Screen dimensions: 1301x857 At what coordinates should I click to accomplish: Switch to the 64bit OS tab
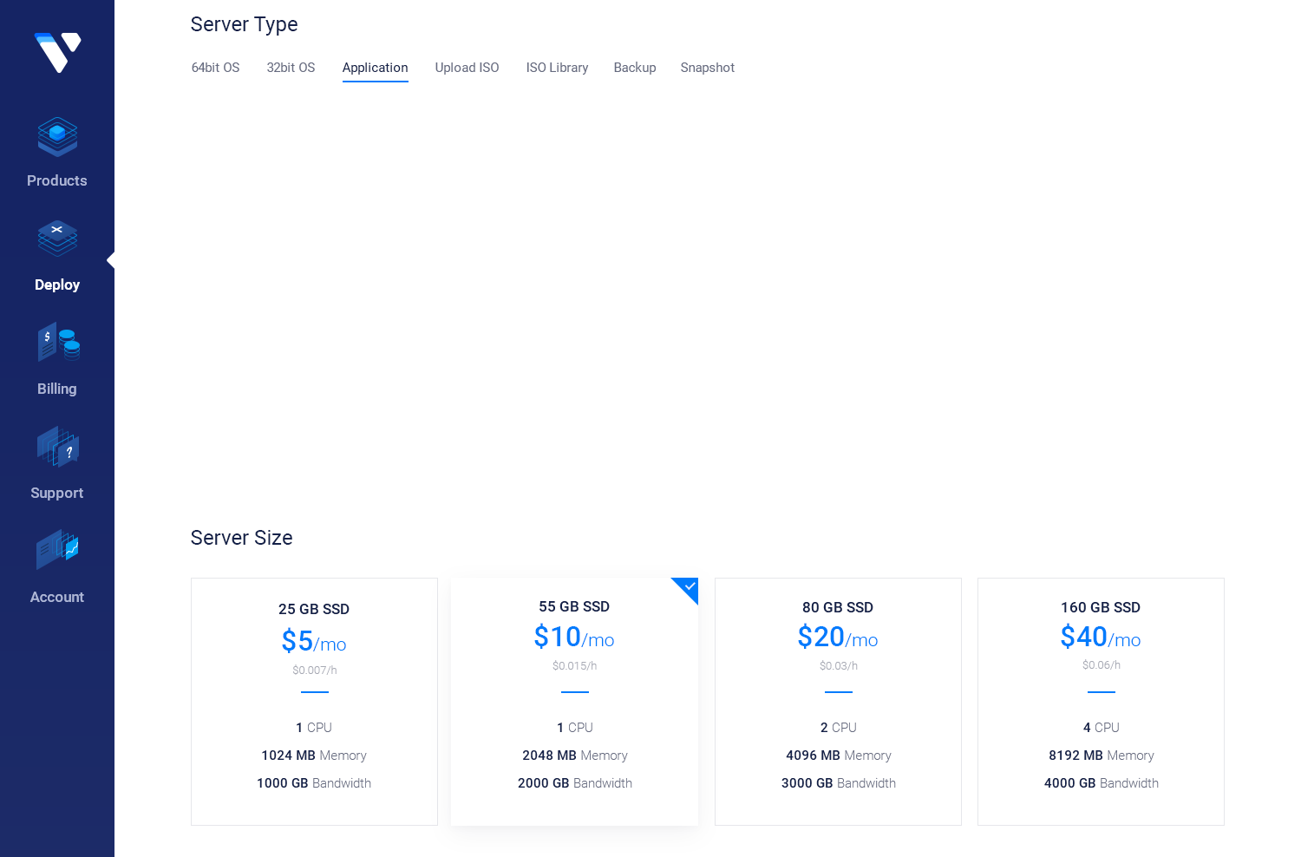click(x=215, y=68)
